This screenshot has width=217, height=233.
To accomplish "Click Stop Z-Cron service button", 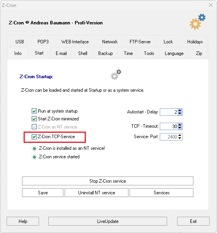I will point(108,181).
